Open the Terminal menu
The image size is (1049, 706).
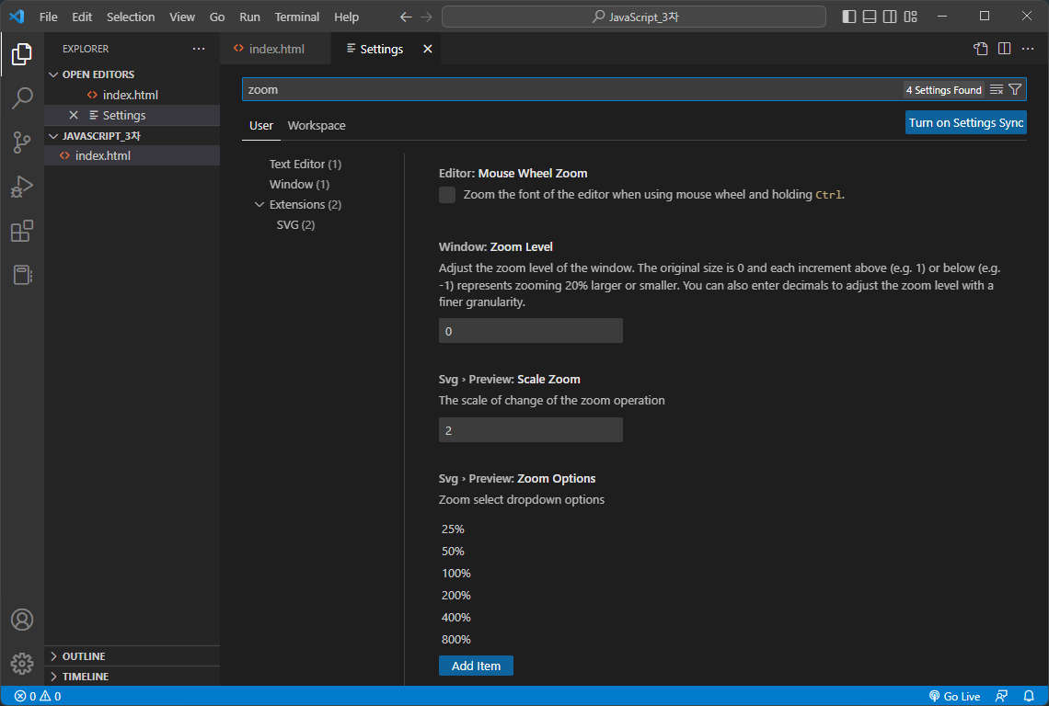click(296, 17)
